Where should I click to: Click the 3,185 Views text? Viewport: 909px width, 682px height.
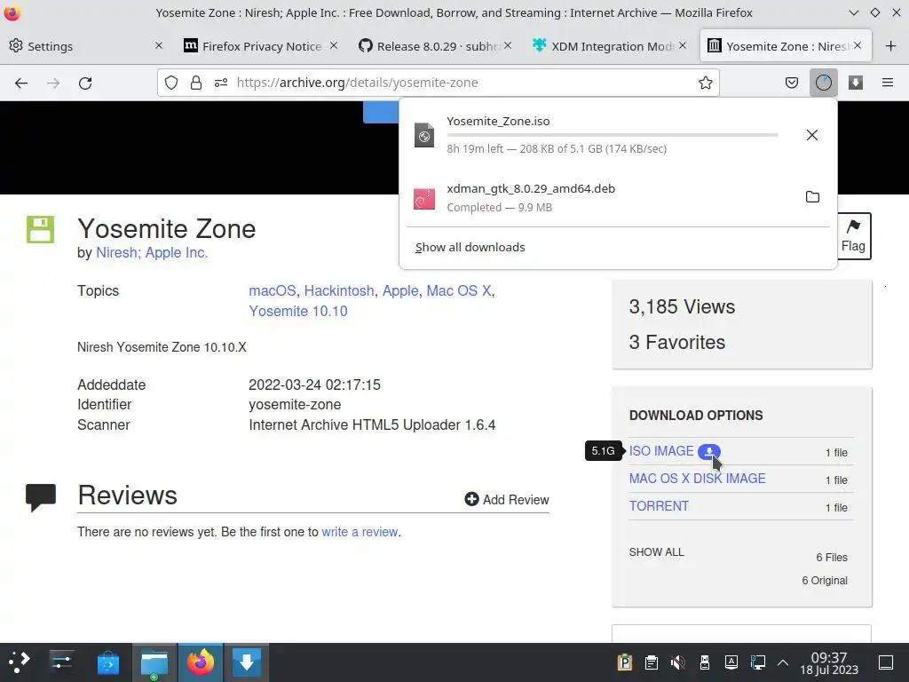pos(682,306)
